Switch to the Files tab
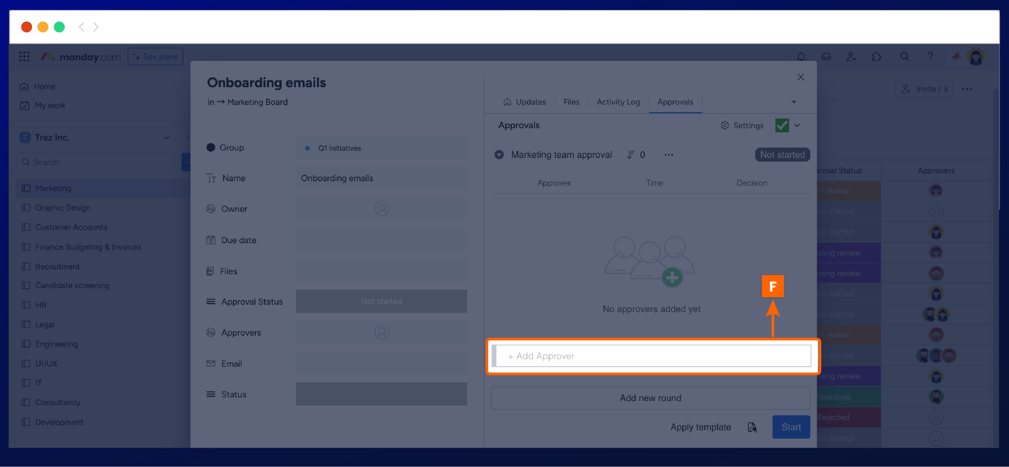 pyautogui.click(x=571, y=102)
